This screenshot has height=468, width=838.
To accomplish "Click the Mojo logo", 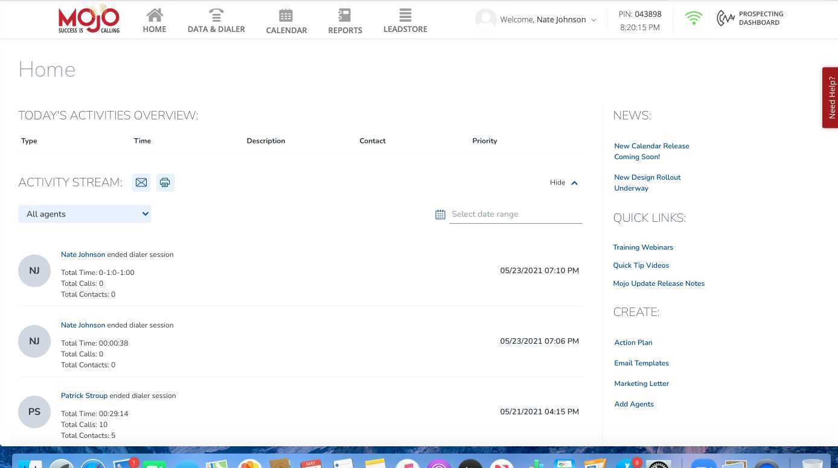I will coord(89,19).
